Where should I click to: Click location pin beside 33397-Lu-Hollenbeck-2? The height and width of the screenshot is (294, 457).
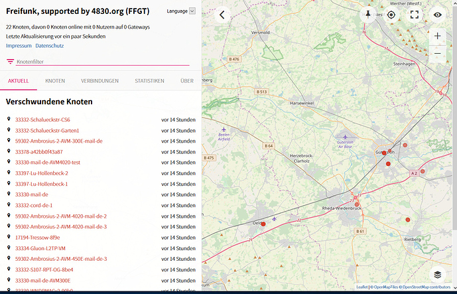[x=9, y=173]
